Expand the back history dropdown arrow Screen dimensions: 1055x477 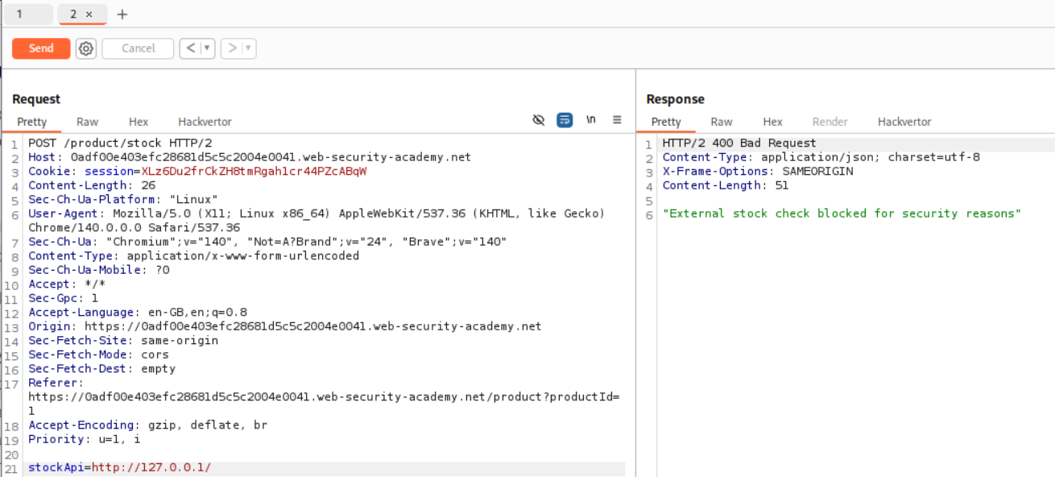coord(207,48)
